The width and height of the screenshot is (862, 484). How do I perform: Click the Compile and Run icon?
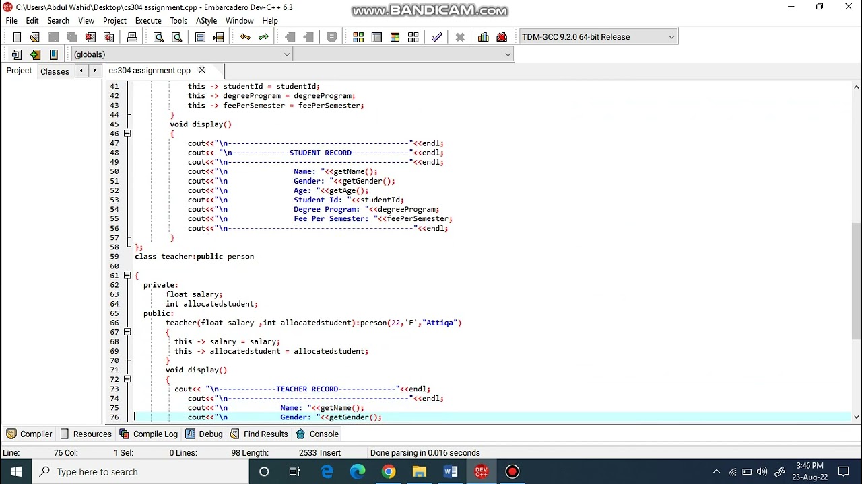395,37
